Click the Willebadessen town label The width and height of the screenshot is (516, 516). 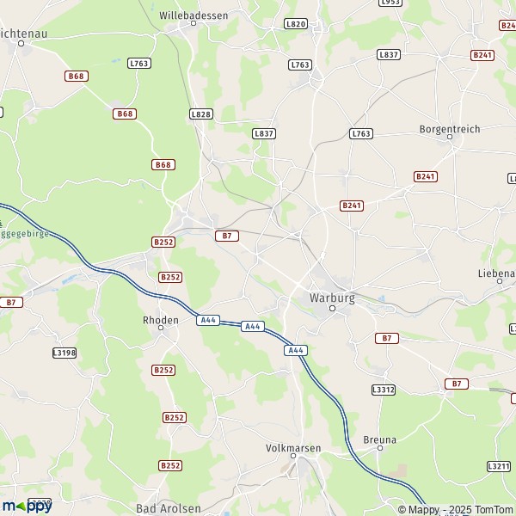(193, 15)
